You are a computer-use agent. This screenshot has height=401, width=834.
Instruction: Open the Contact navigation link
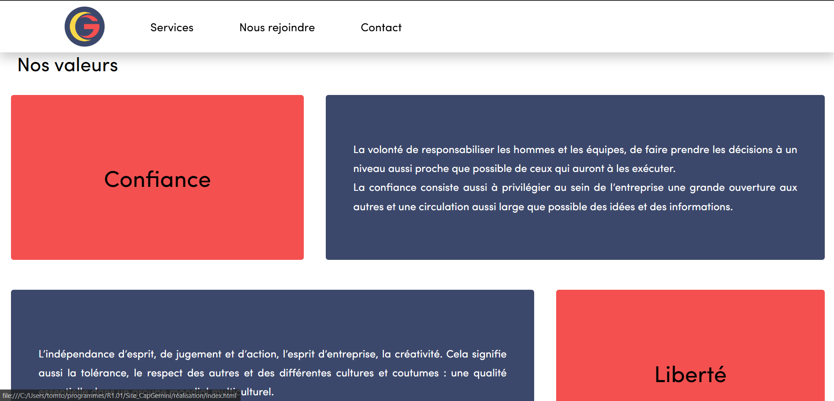pyautogui.click(x=381, y=27)
